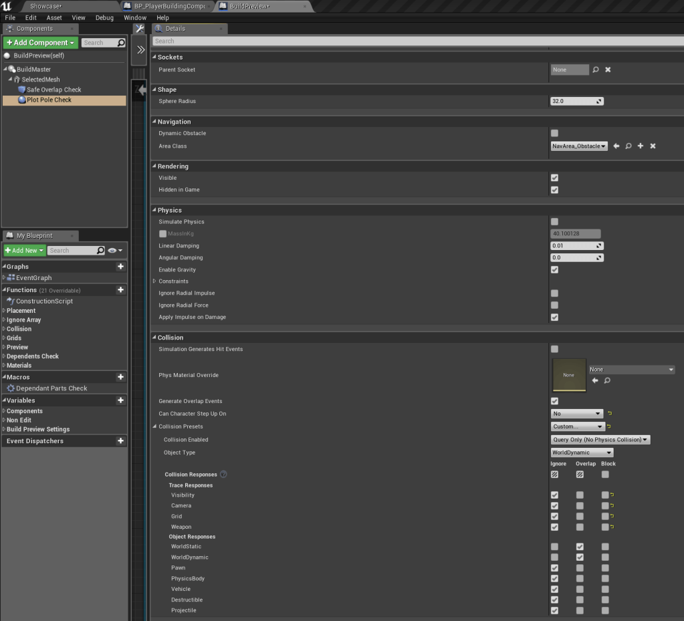Open the Asset menu

[x=54, y=17]
